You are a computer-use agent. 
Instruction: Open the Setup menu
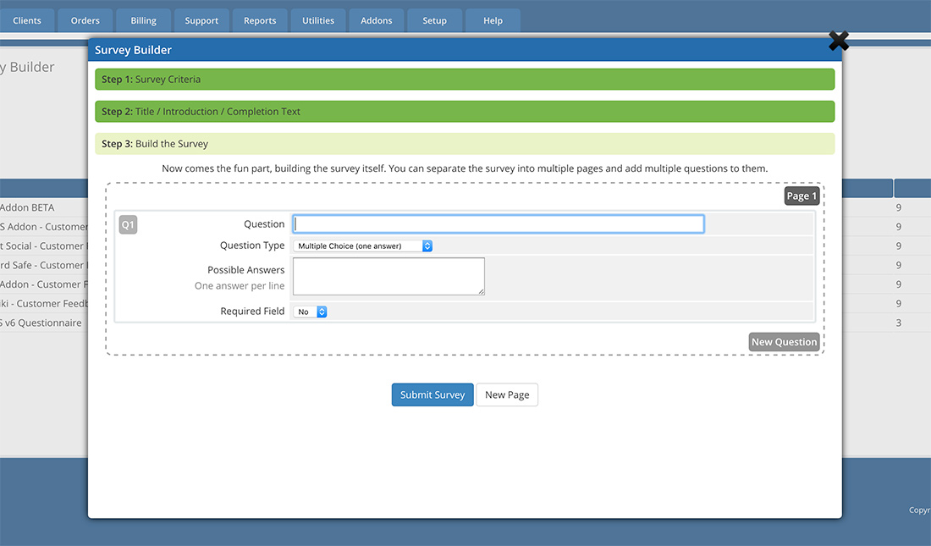click(434, 20)
